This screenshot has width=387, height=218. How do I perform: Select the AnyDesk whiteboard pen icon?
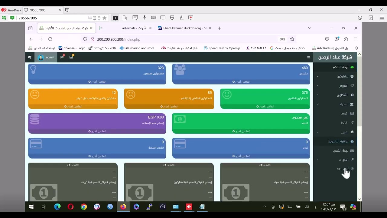click(x=181, y=18)
